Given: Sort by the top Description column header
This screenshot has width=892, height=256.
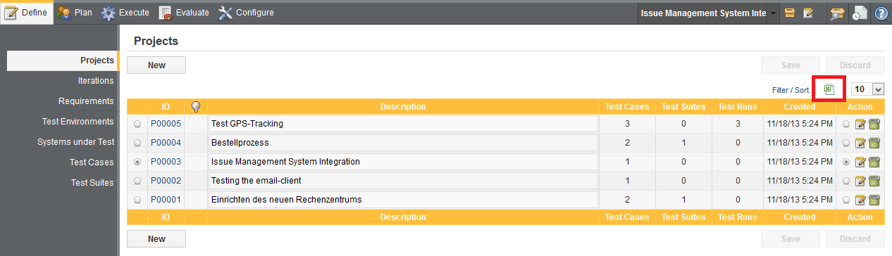Looking at the screenshot, I should (x=403, y=107).
